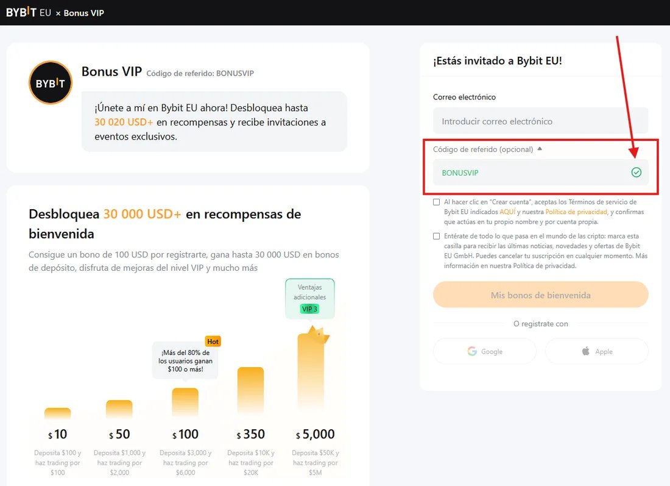
Task: Click the Bybit EU logo in header
Action: pyautogui.click(x=29, y=12)
